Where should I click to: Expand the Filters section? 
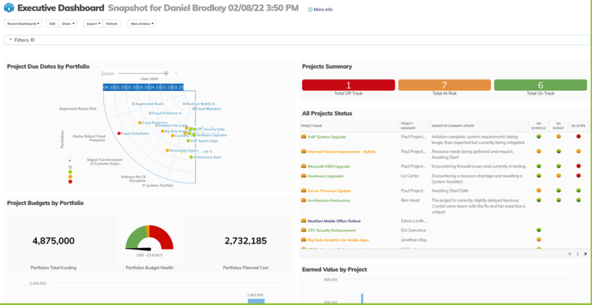click(11, 40)
